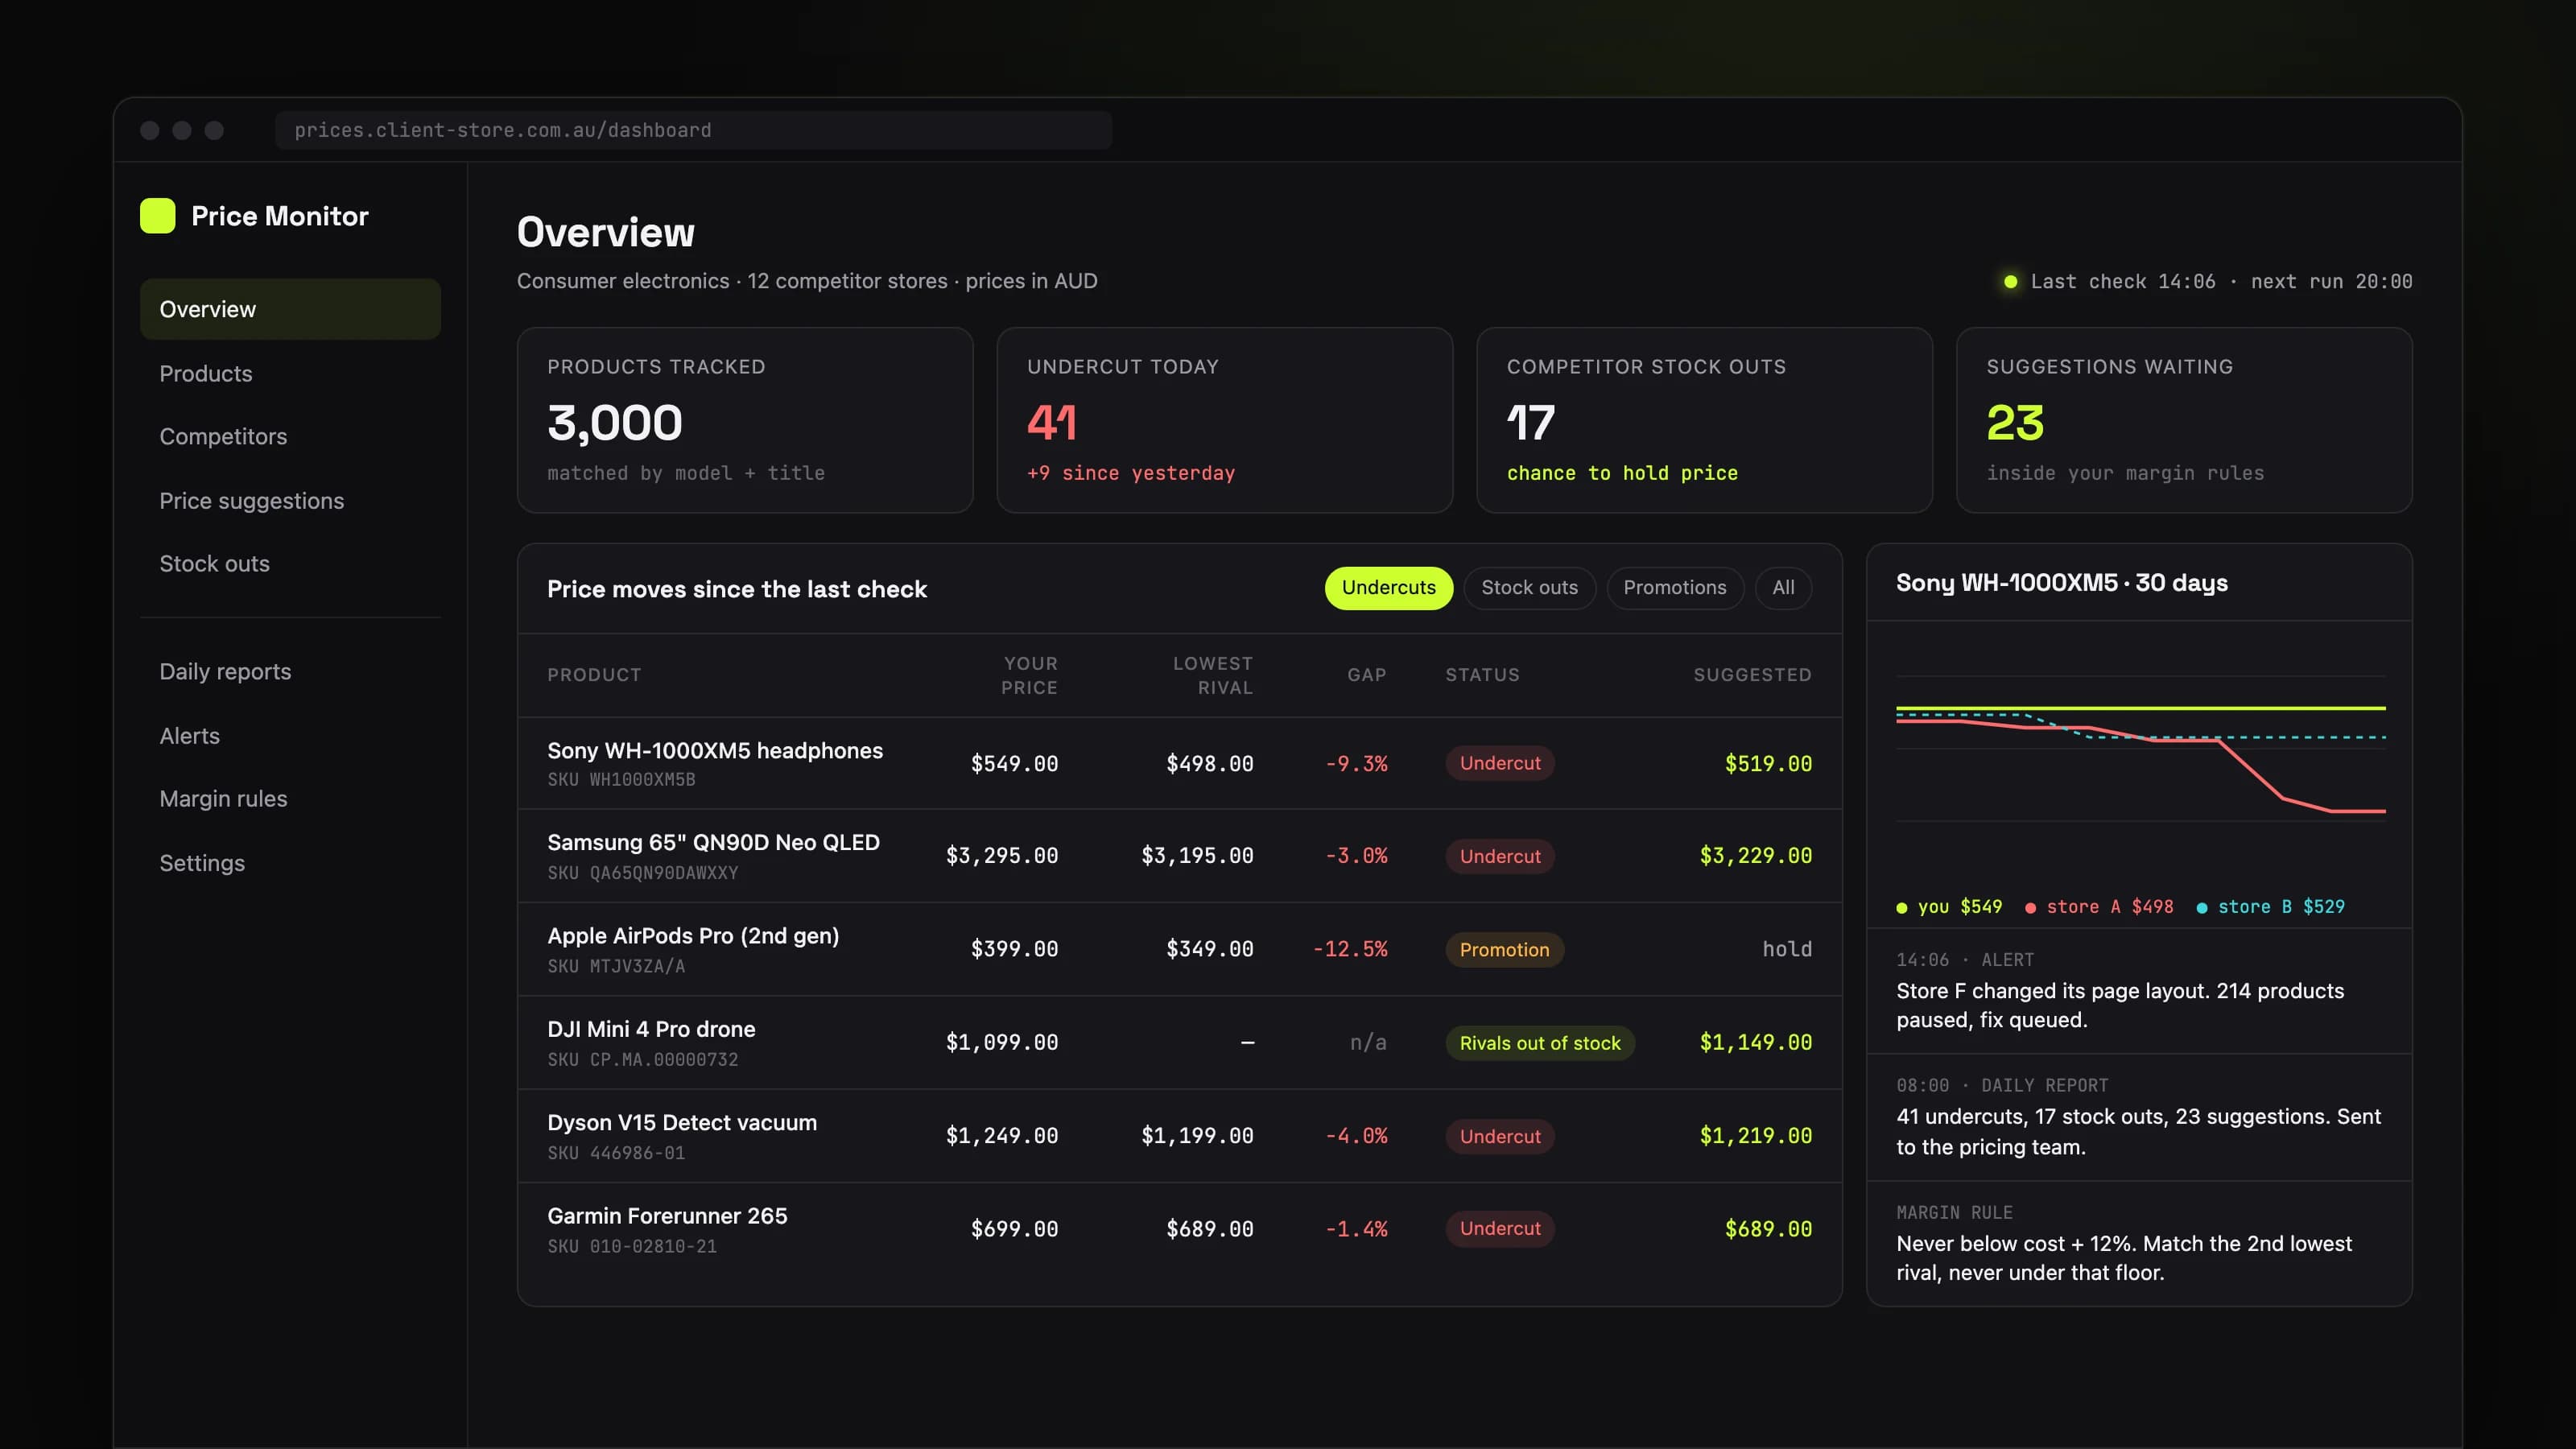Click the store B $529 legend item
The height and width of the screenshot is (1449, 2576).
click(x=2270, y=907)
